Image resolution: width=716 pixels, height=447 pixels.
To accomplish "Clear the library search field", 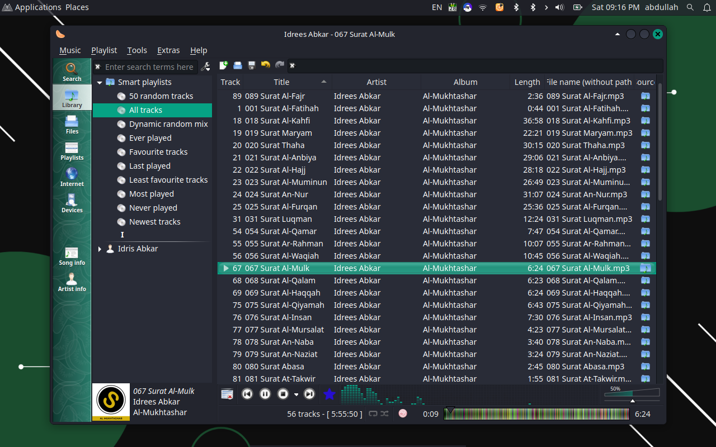I will [97, 66].
